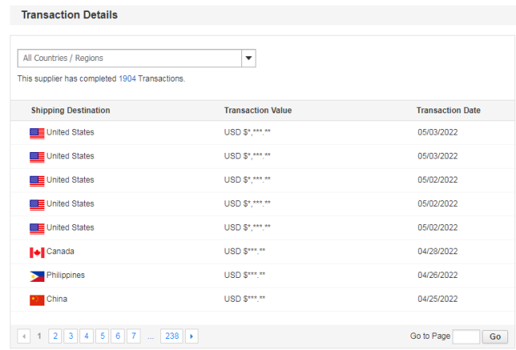The image size is (516, 350).
Task: Click the Canada flag icon
Action: click(37, 252)
